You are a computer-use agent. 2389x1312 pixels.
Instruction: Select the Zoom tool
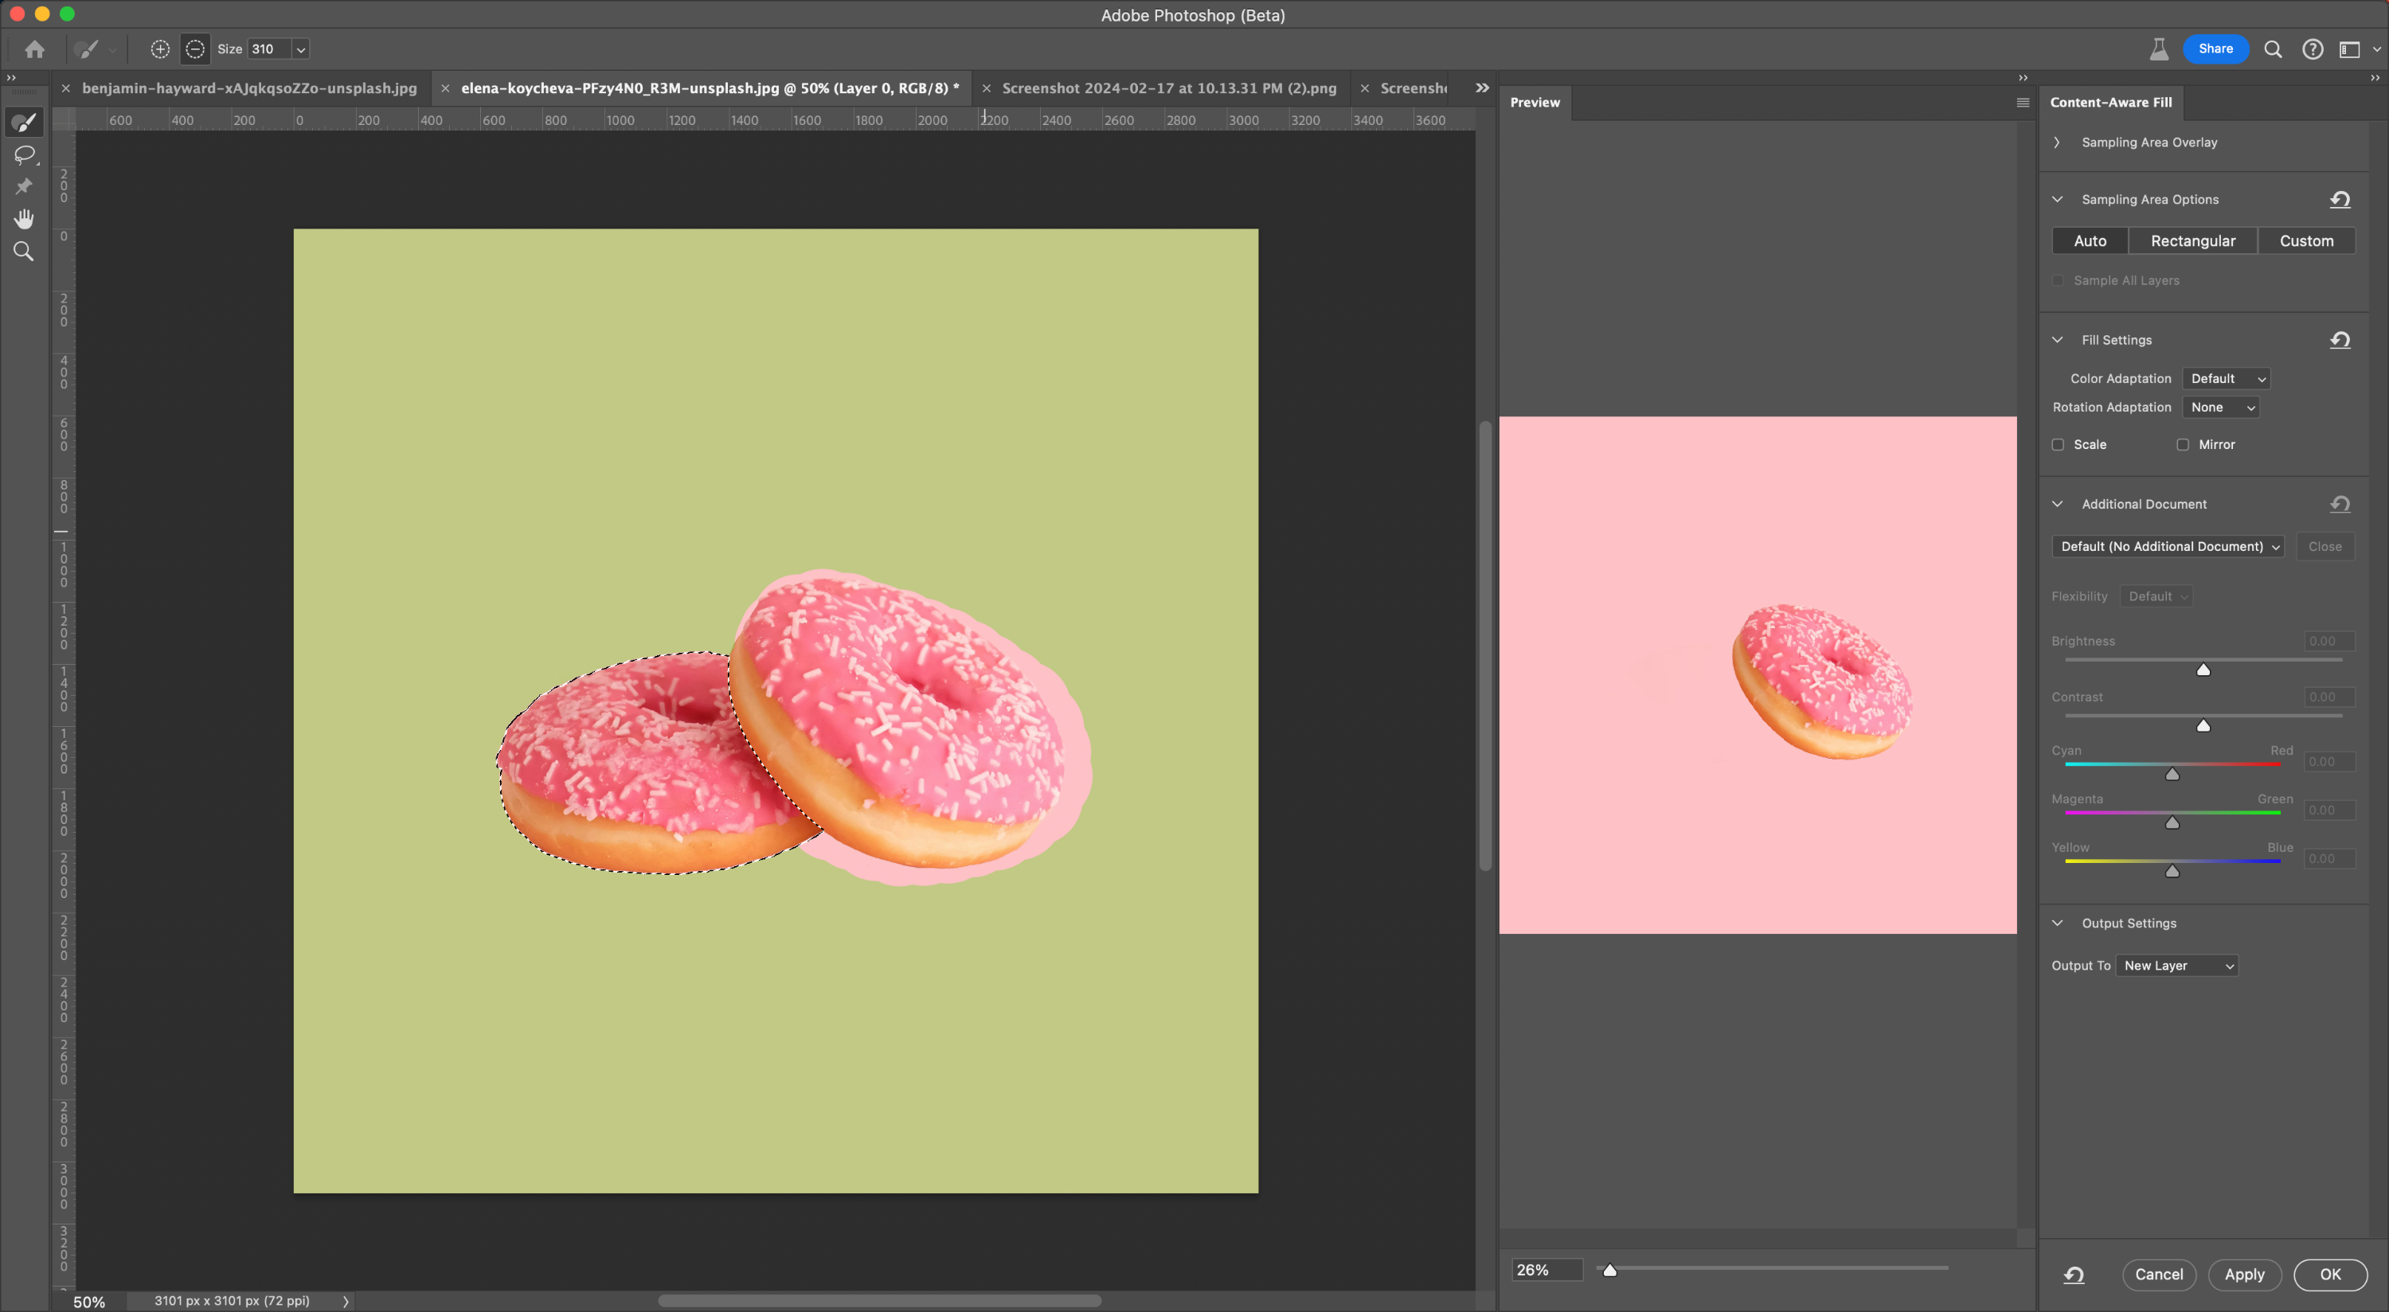tap(24, 252)
